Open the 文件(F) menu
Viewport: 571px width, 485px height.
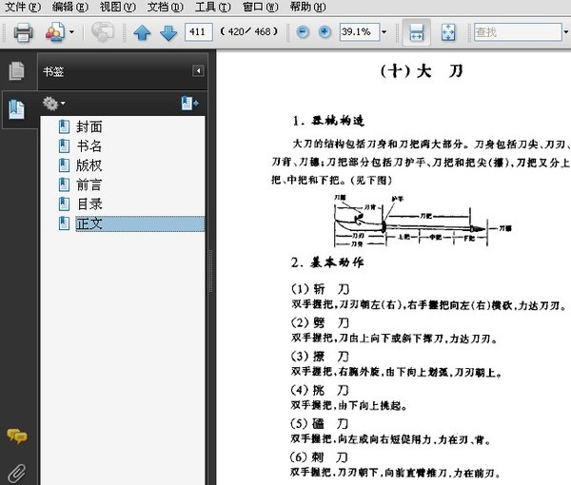pyautogui.click(x=23, y=7)
